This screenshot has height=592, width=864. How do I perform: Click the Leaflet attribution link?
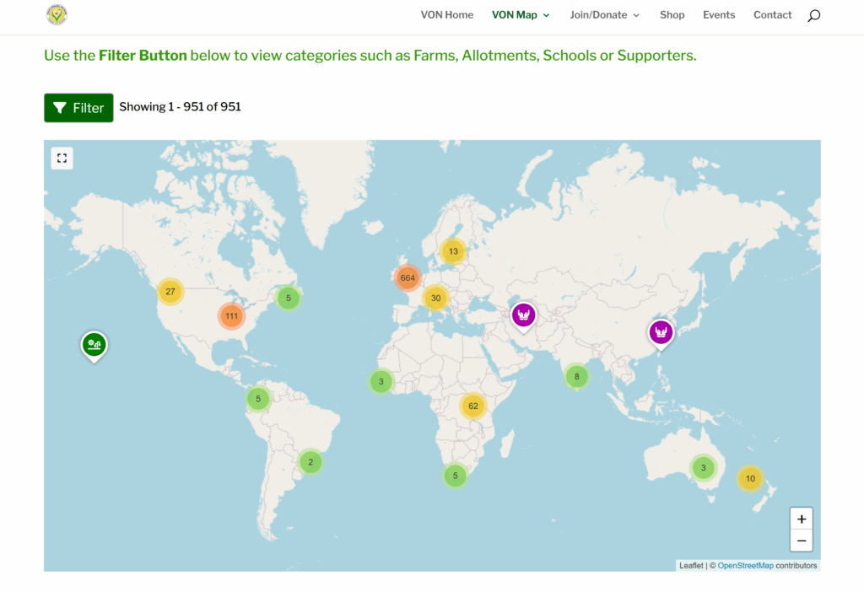691,566
